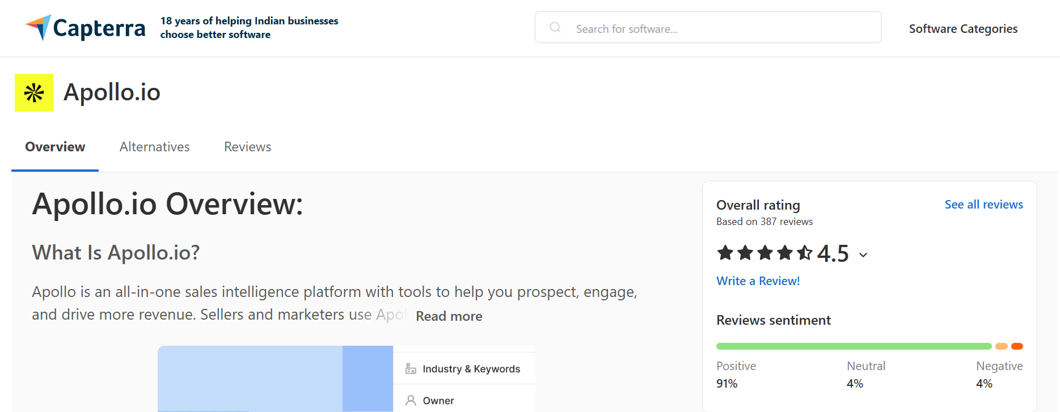Click the green positive sentiment bar
The image size is (1060, 412).
tap(854, 346)
